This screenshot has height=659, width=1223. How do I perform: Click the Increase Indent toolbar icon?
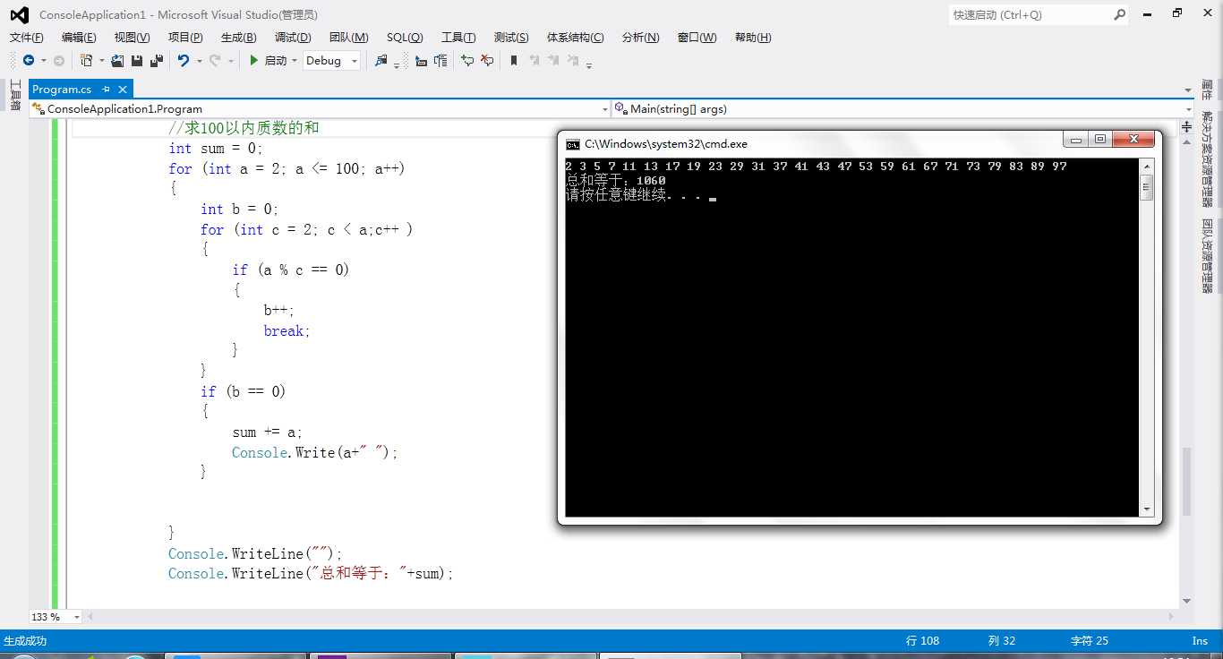(440, 60)
